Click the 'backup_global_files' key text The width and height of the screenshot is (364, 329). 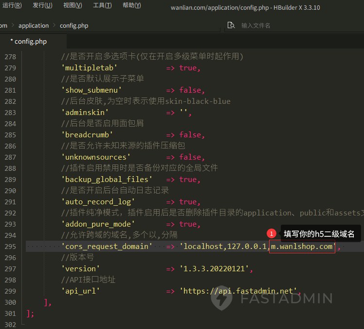point(107,180)
